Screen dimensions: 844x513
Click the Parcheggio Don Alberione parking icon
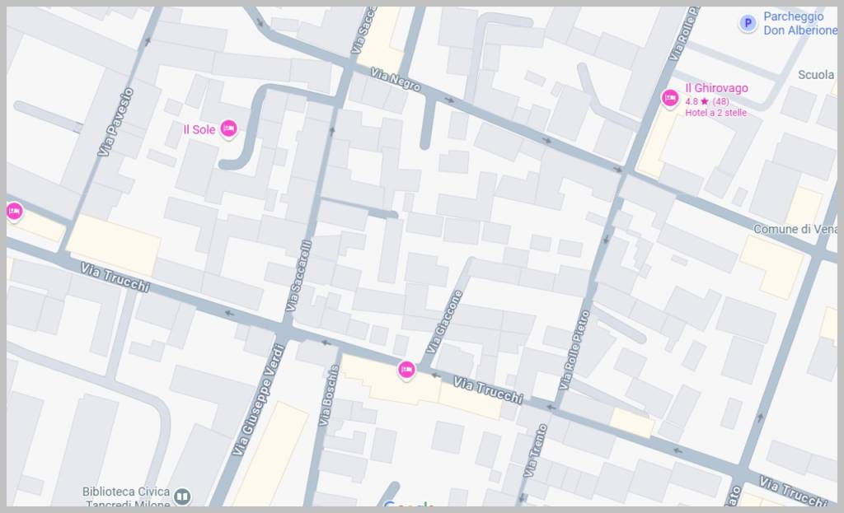click(748, 24)
